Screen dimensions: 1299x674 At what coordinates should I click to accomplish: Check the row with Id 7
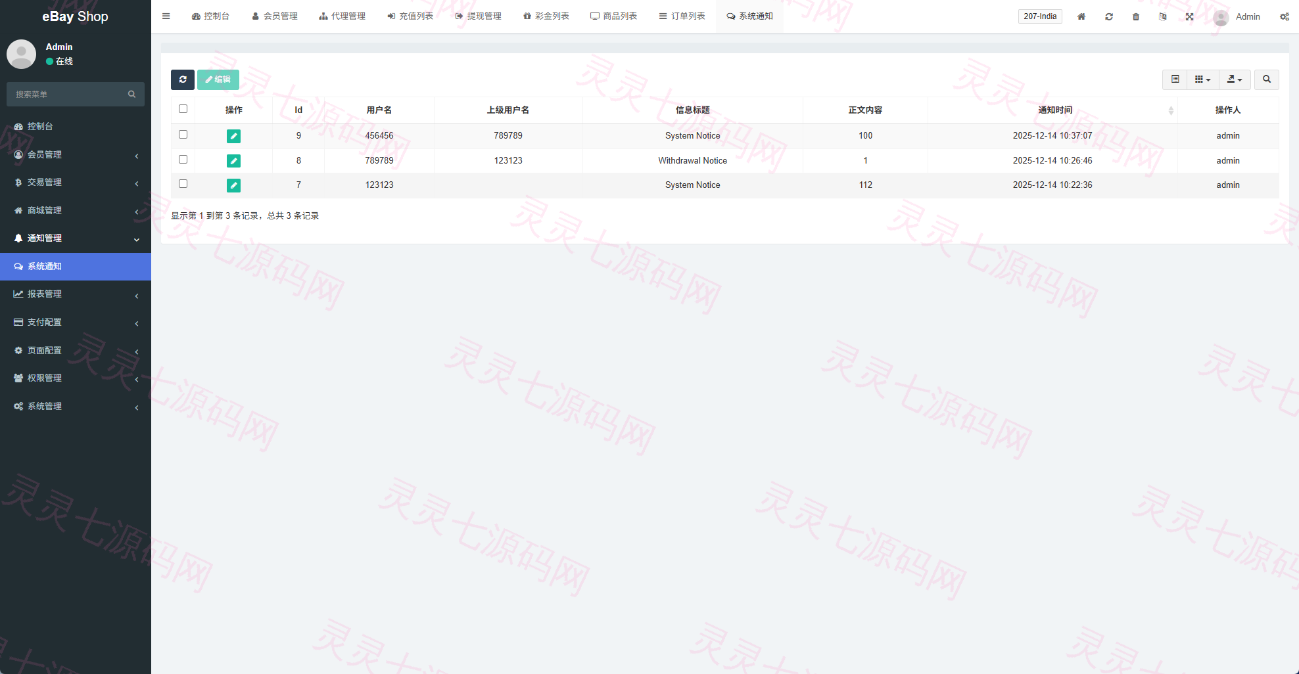183,184
